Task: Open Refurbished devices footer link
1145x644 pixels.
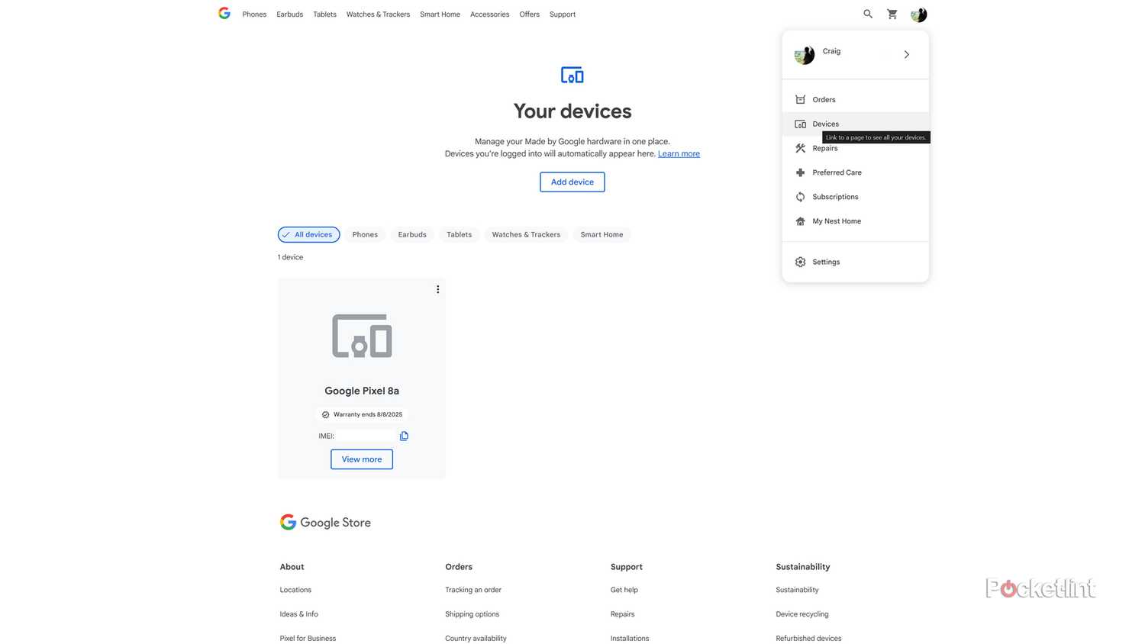Action: point(808,639)
